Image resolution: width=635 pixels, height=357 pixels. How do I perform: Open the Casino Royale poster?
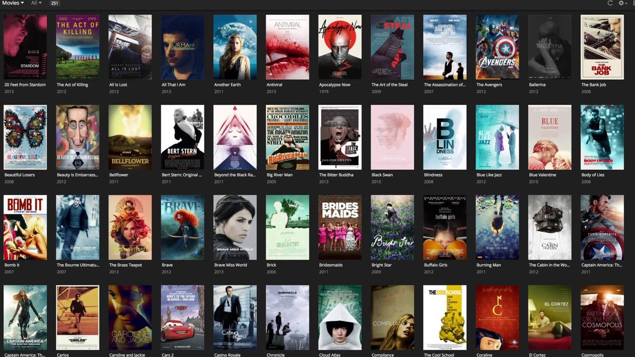[234, 317]
